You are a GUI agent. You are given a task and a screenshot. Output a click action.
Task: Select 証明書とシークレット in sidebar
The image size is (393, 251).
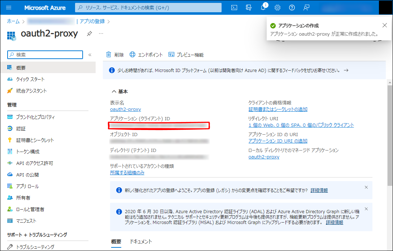point(35,140)
